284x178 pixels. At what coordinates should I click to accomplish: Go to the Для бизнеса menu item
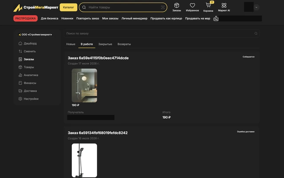pyautogui.click(x=49, y=18)
